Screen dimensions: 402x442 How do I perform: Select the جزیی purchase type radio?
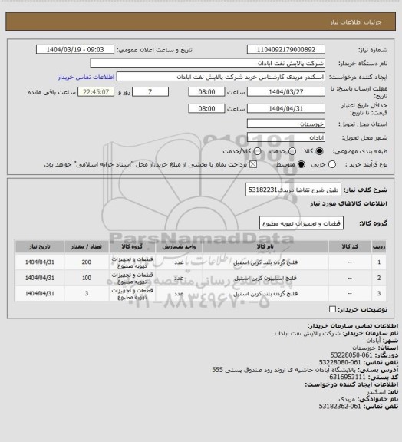point(332,165)
